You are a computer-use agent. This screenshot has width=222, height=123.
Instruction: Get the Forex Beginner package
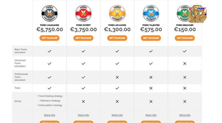pyautogui.click(x=185, y=38)
